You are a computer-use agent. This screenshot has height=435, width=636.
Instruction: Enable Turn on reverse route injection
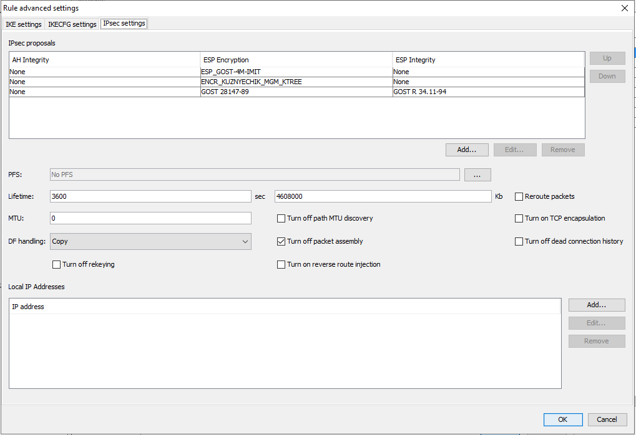pos(281,264)
